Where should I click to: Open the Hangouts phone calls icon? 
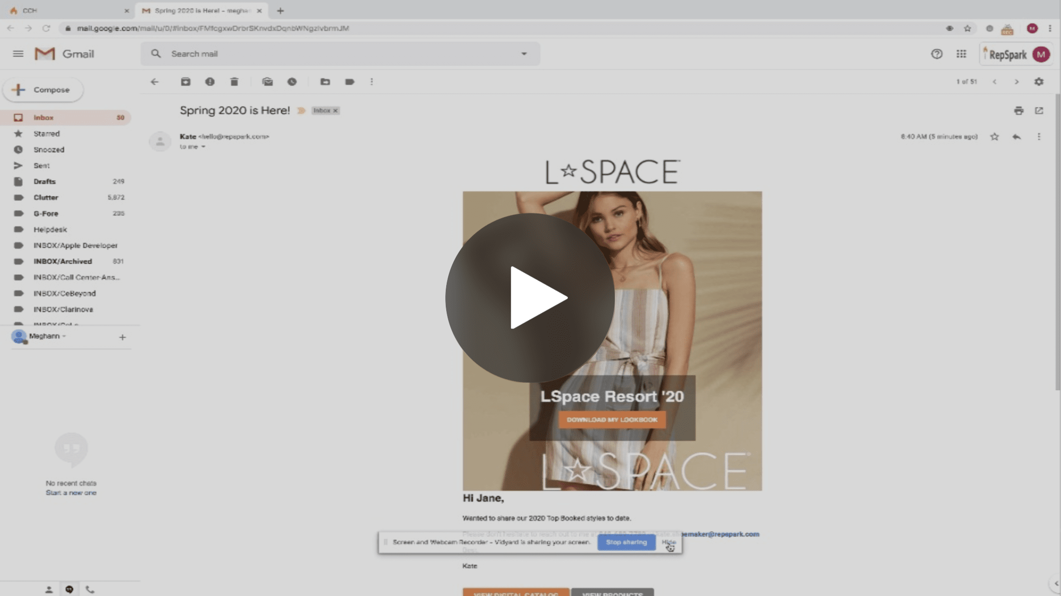click(90, 590)
